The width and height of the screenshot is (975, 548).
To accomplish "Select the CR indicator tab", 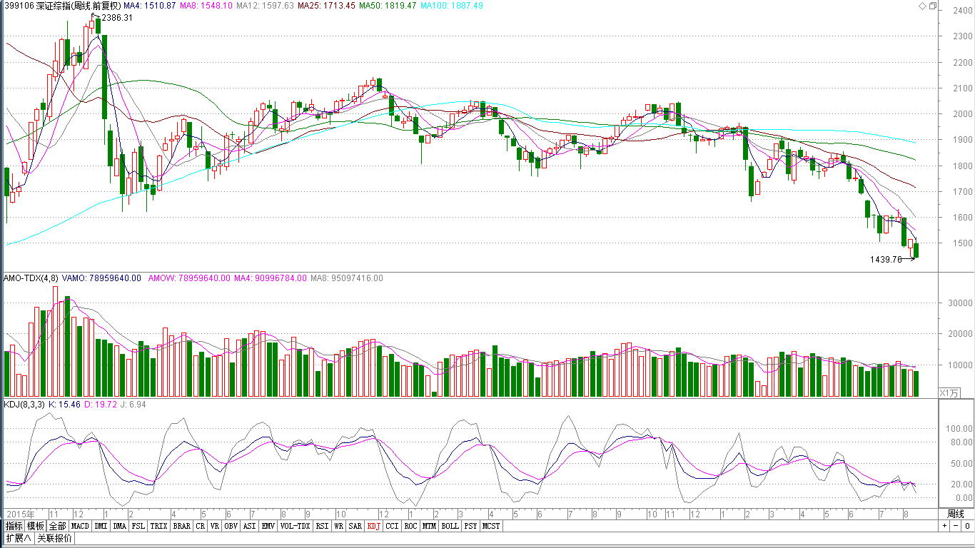I will click(x=201, y=526).
